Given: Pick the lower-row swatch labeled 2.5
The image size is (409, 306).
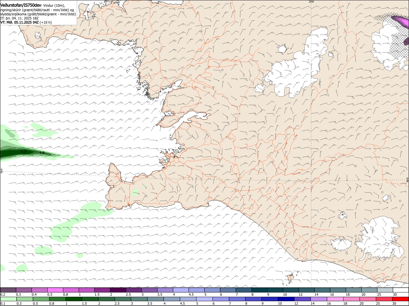Looking at the screenshot, I should click(122, 299).
